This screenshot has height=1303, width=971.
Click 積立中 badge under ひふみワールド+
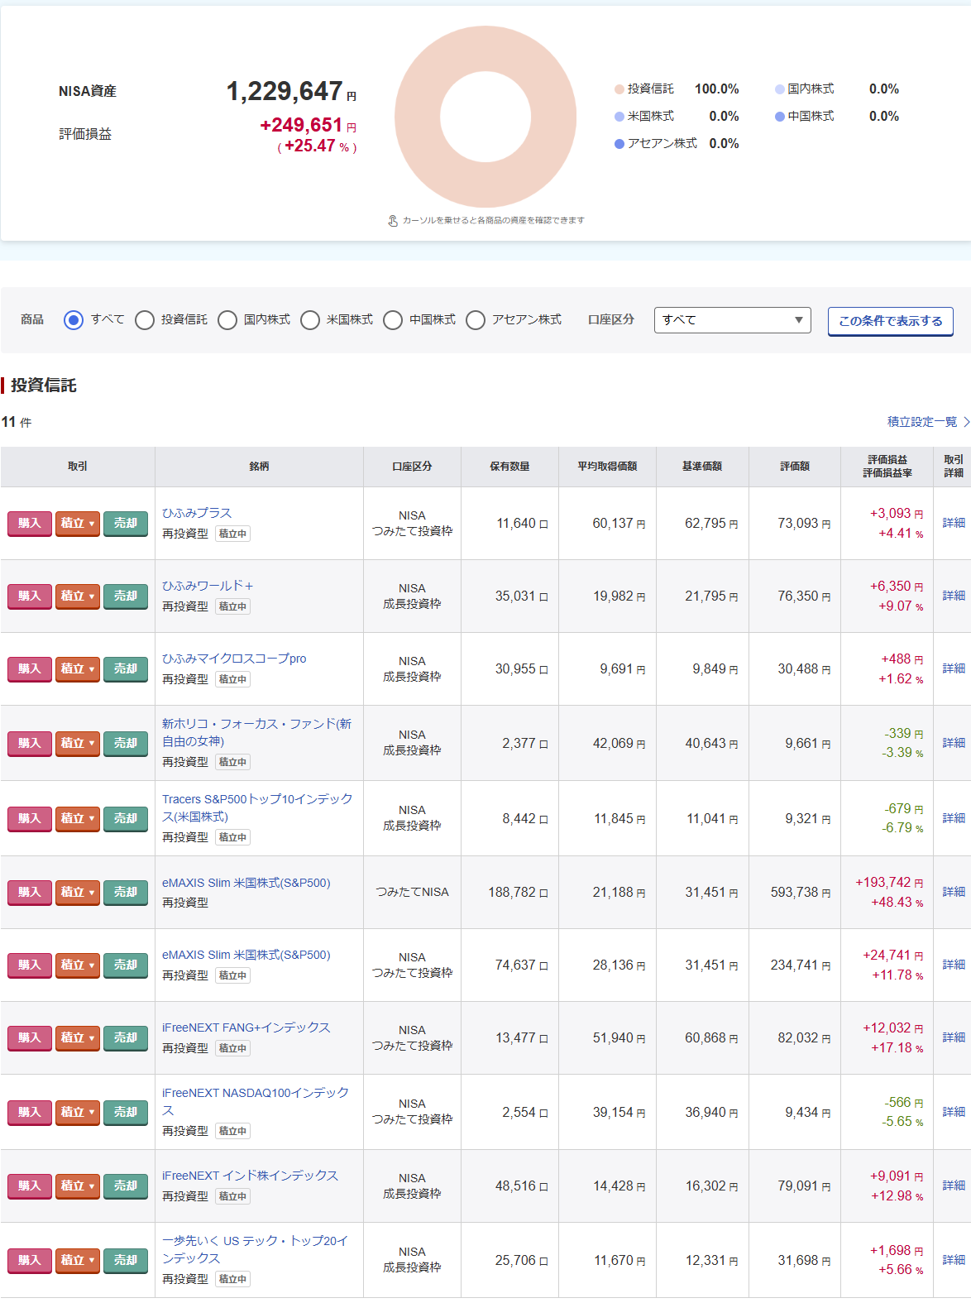pos(232,606)
